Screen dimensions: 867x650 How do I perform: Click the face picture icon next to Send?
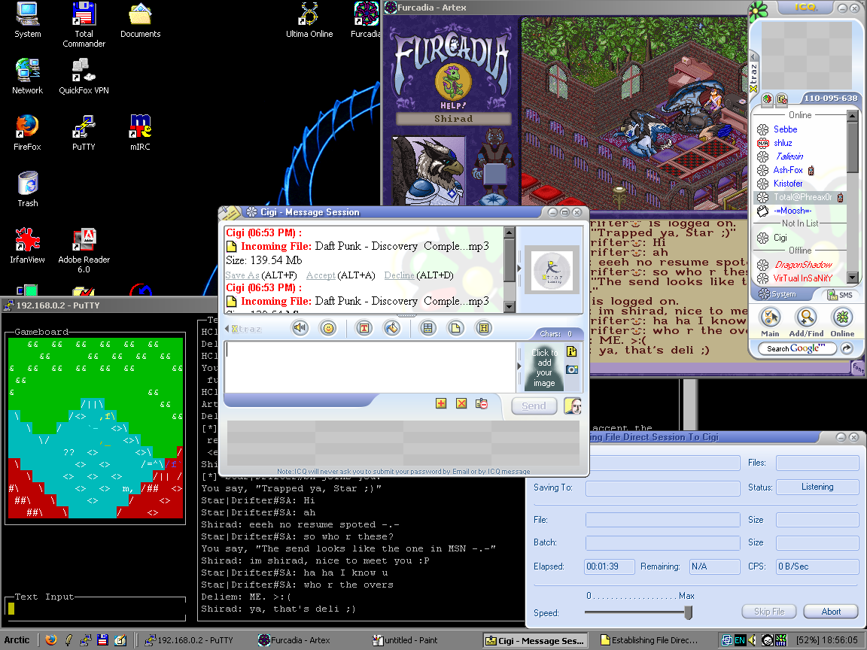pos(572,405)
